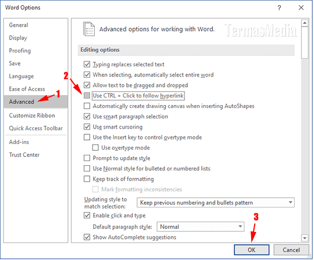Click the scrollbar up arrow
The width and height of the screenshot is (314, 260).
[305, 23]
